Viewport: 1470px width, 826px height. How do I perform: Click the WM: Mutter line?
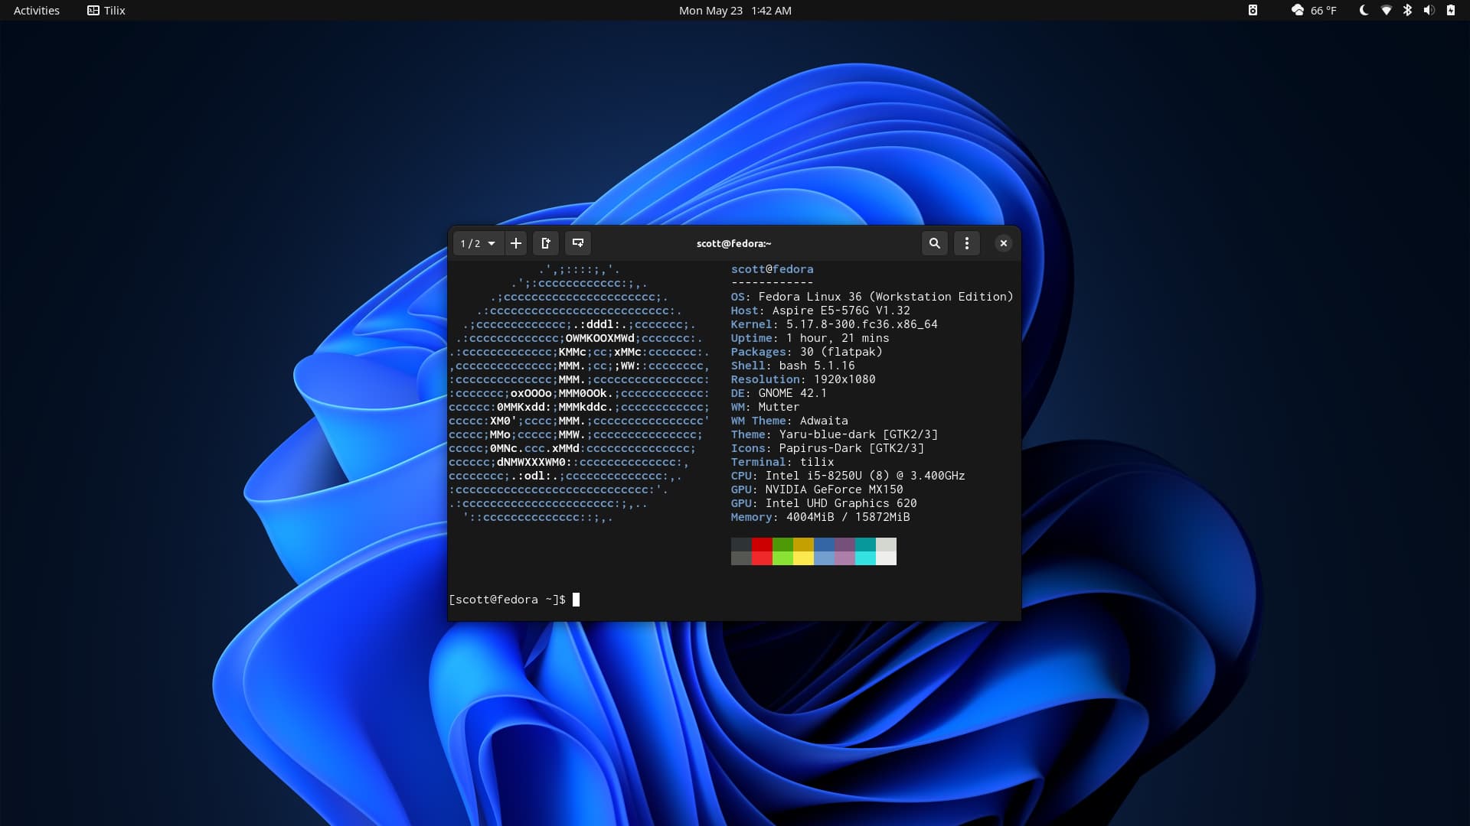pos(765,407)
